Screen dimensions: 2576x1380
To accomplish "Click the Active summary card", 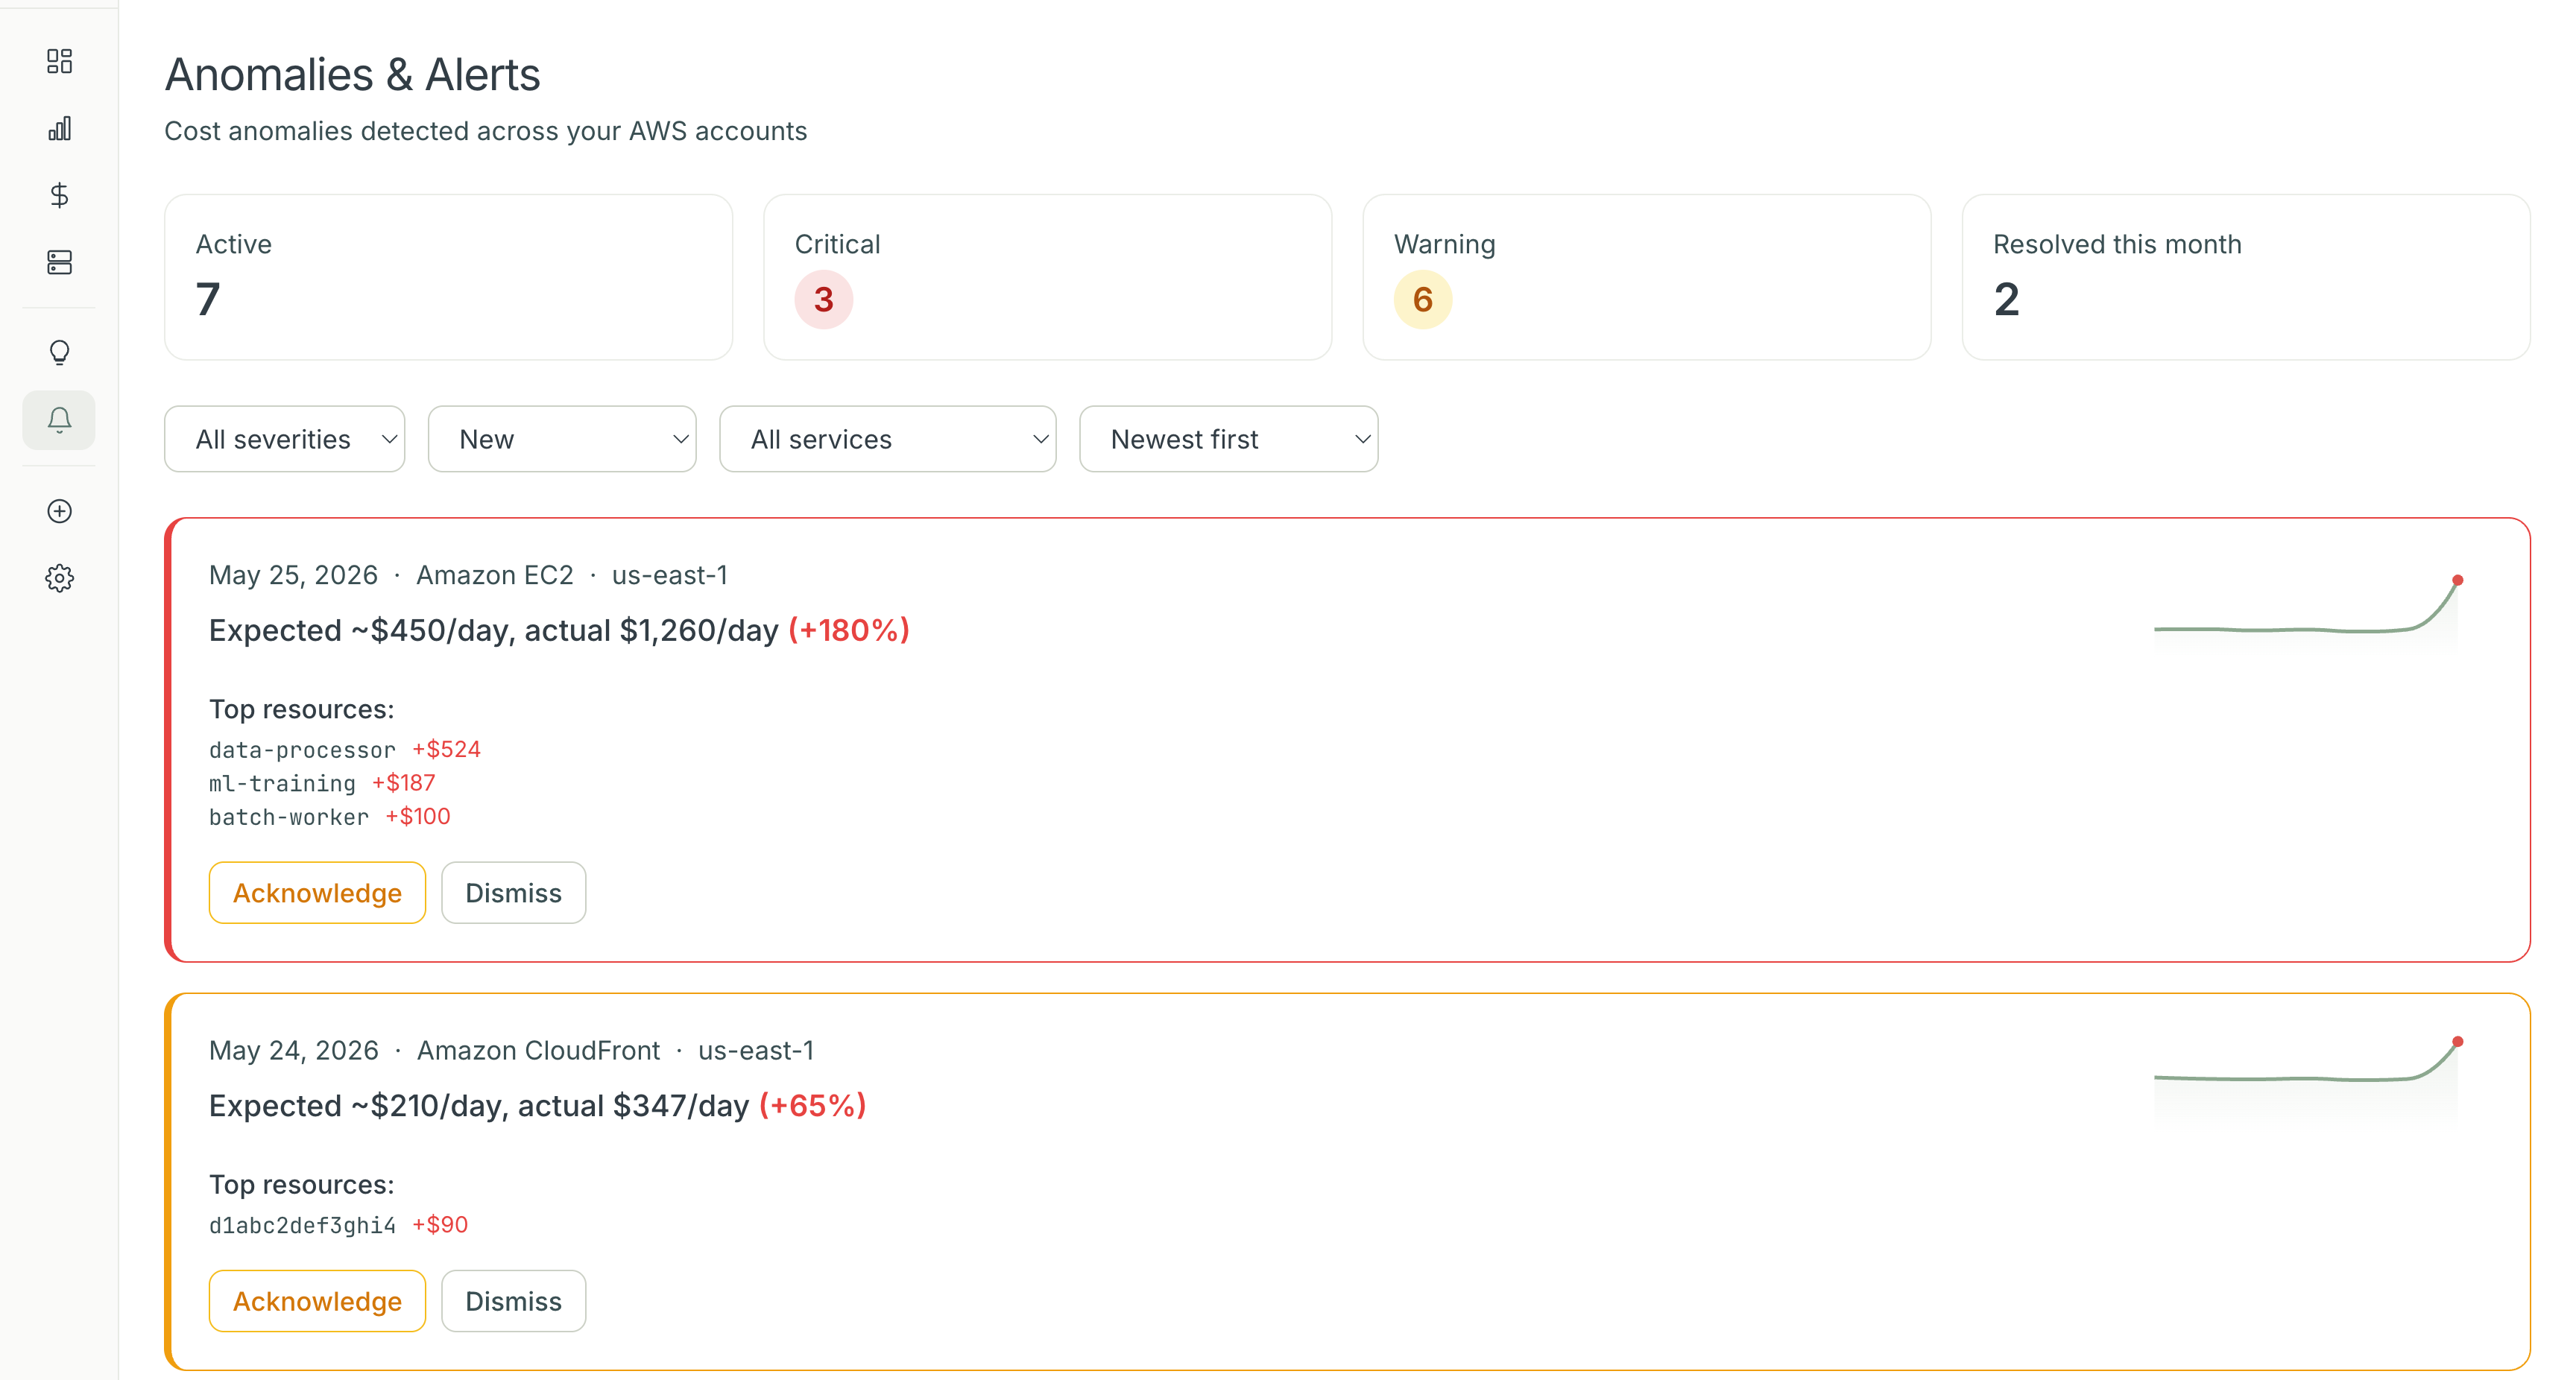I will pos(448,277).
